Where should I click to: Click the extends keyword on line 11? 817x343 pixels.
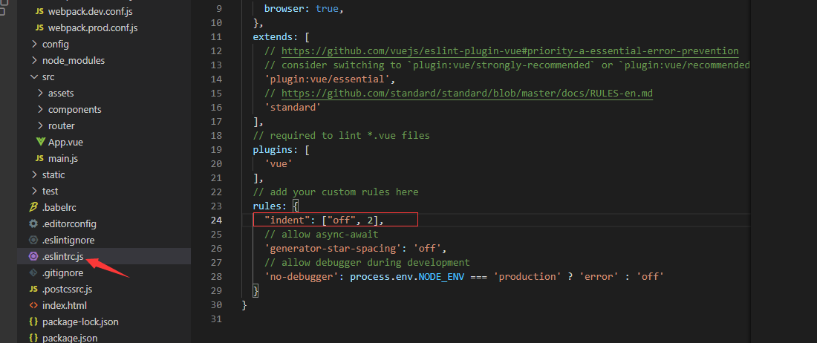273,37
